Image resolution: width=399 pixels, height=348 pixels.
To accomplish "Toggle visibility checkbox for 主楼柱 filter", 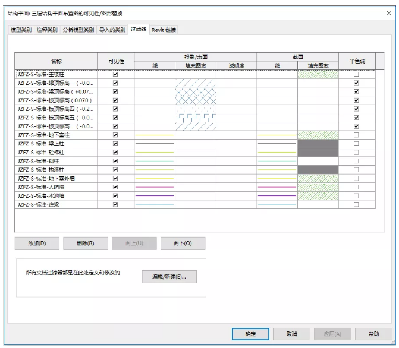I will coord(115,74).
